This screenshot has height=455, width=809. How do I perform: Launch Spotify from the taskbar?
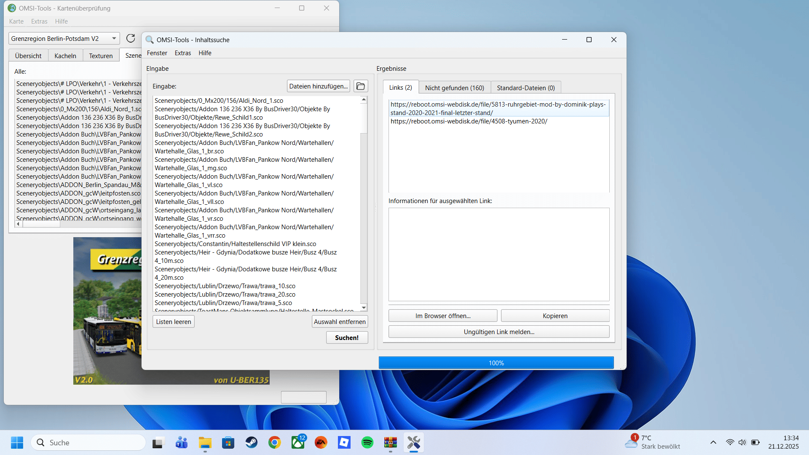pos(367,442)
